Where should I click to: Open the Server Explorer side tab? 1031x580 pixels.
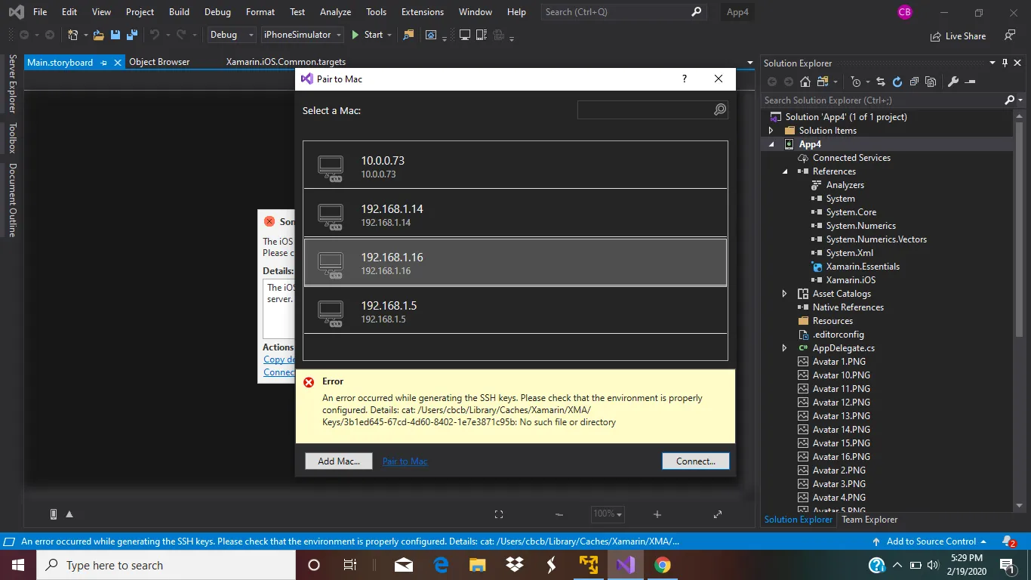tap(13, 84)
